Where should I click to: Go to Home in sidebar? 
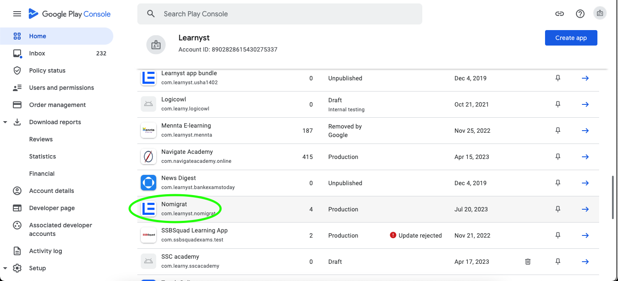57,36
